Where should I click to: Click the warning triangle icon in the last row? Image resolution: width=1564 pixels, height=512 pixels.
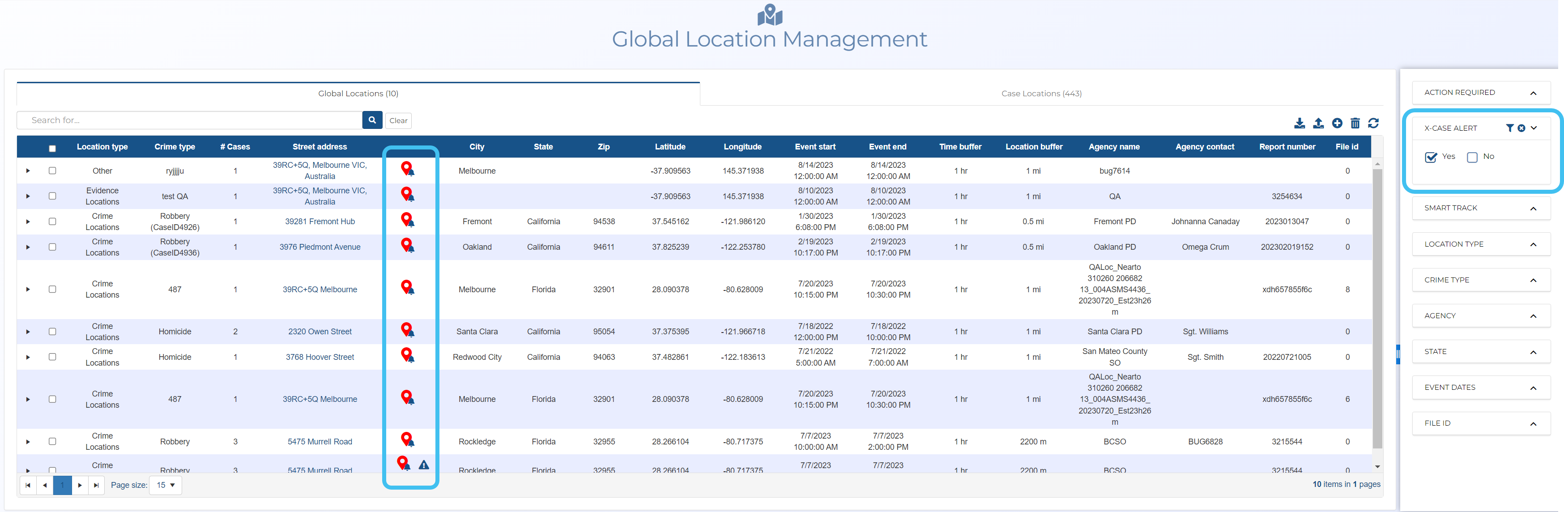coord(424,465)
